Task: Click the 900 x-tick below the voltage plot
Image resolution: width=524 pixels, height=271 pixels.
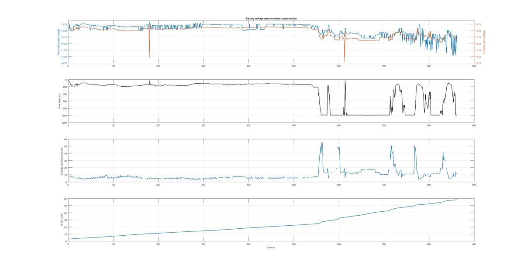Action: click(x=474, y=66)
